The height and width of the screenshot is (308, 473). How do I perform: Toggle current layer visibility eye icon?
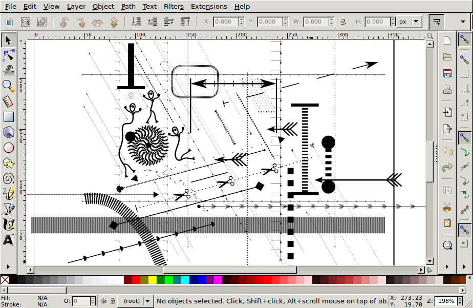tap(103, 301)
